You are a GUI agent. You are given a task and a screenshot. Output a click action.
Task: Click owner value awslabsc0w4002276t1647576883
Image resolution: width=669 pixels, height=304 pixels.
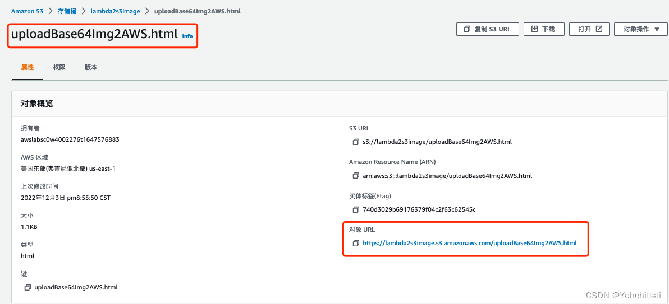pos(70,139)
